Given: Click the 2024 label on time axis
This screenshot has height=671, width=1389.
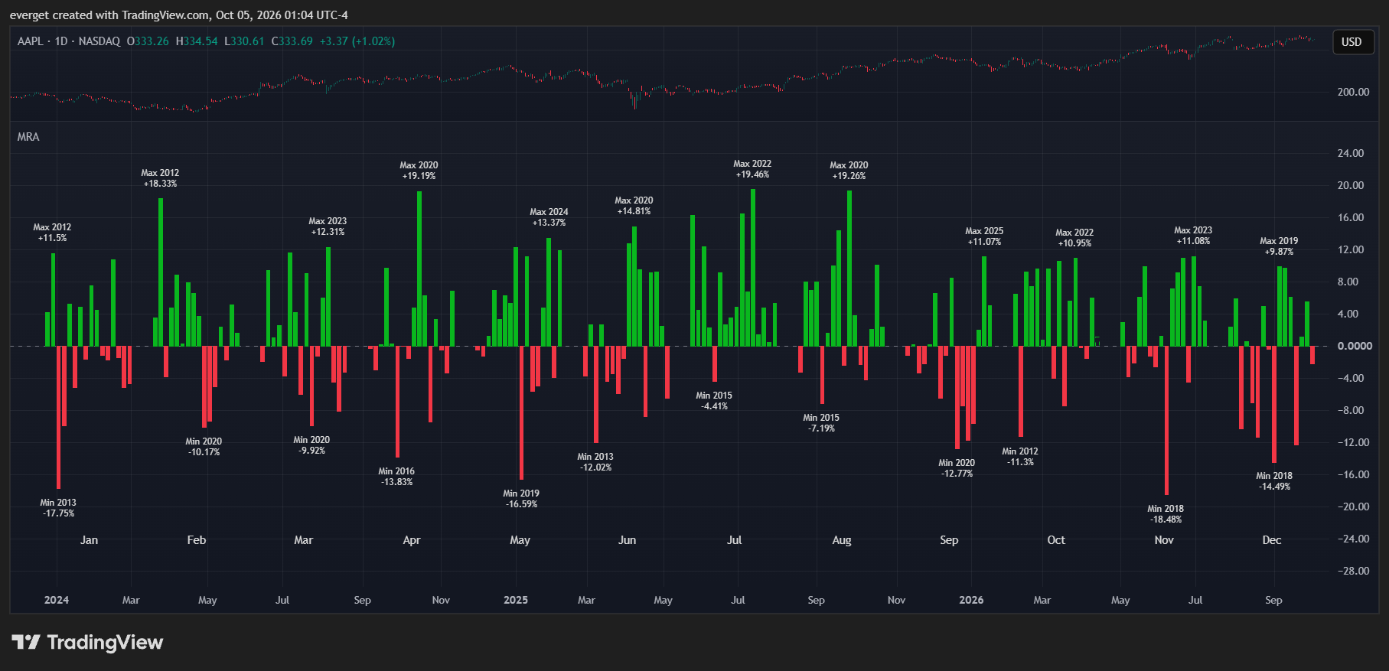Looking at the screenshot, I should (57, 600).
